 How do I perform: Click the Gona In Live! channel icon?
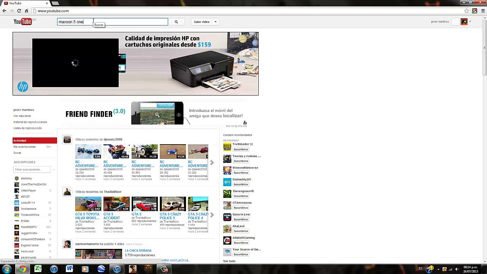point(227,217)
